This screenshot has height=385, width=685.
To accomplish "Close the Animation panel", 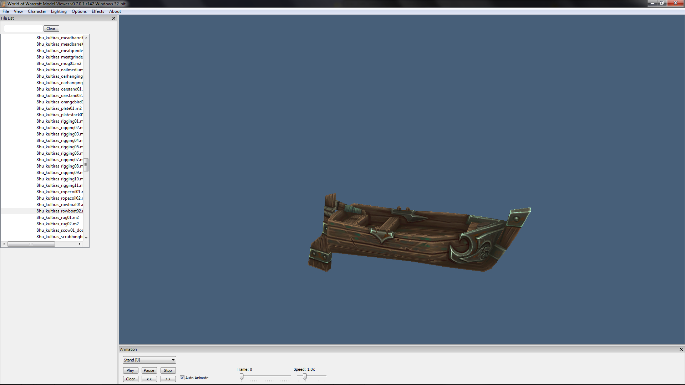I will tap(681, 349).
